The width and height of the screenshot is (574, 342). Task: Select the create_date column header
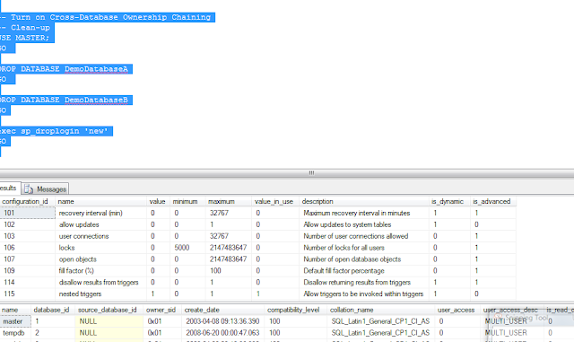click(x=222, y=310)
